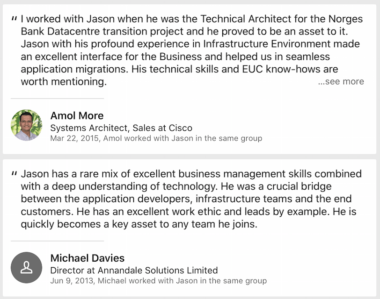
Task: Select "Director at Annandale Solutions Limited" headline
Action: point(134,270)
